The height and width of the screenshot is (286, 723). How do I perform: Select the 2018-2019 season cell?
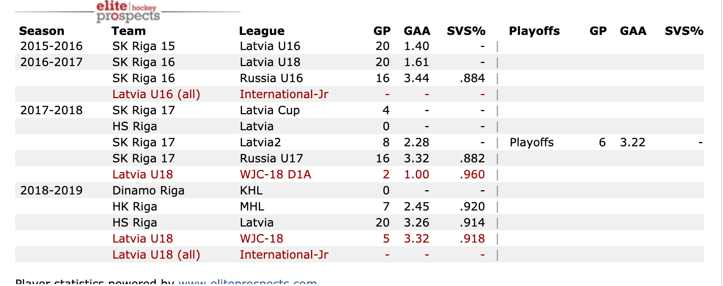tap(51, 191)
